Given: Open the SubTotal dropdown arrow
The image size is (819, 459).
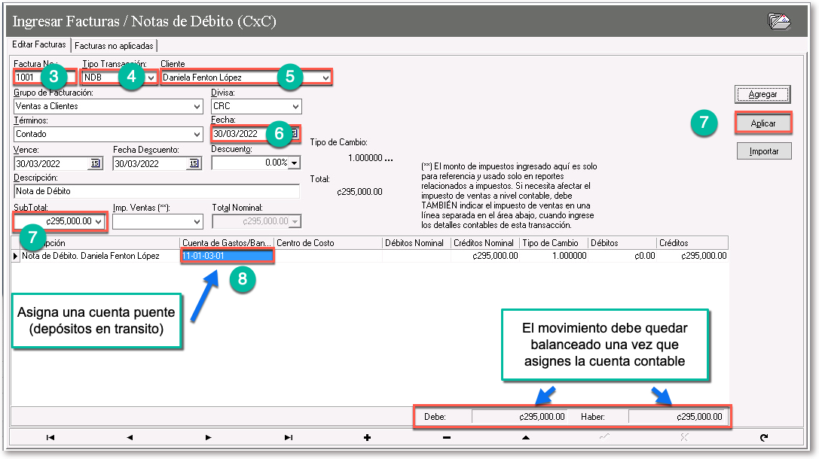Looking at the screenshot, I should pos(98,222).
